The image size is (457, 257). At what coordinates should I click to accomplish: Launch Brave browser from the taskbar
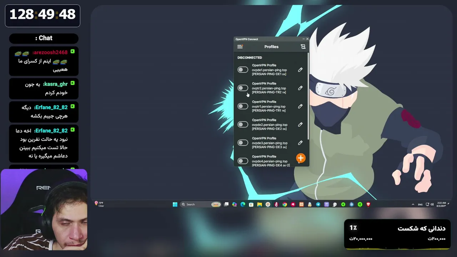[x=368, y=205]
